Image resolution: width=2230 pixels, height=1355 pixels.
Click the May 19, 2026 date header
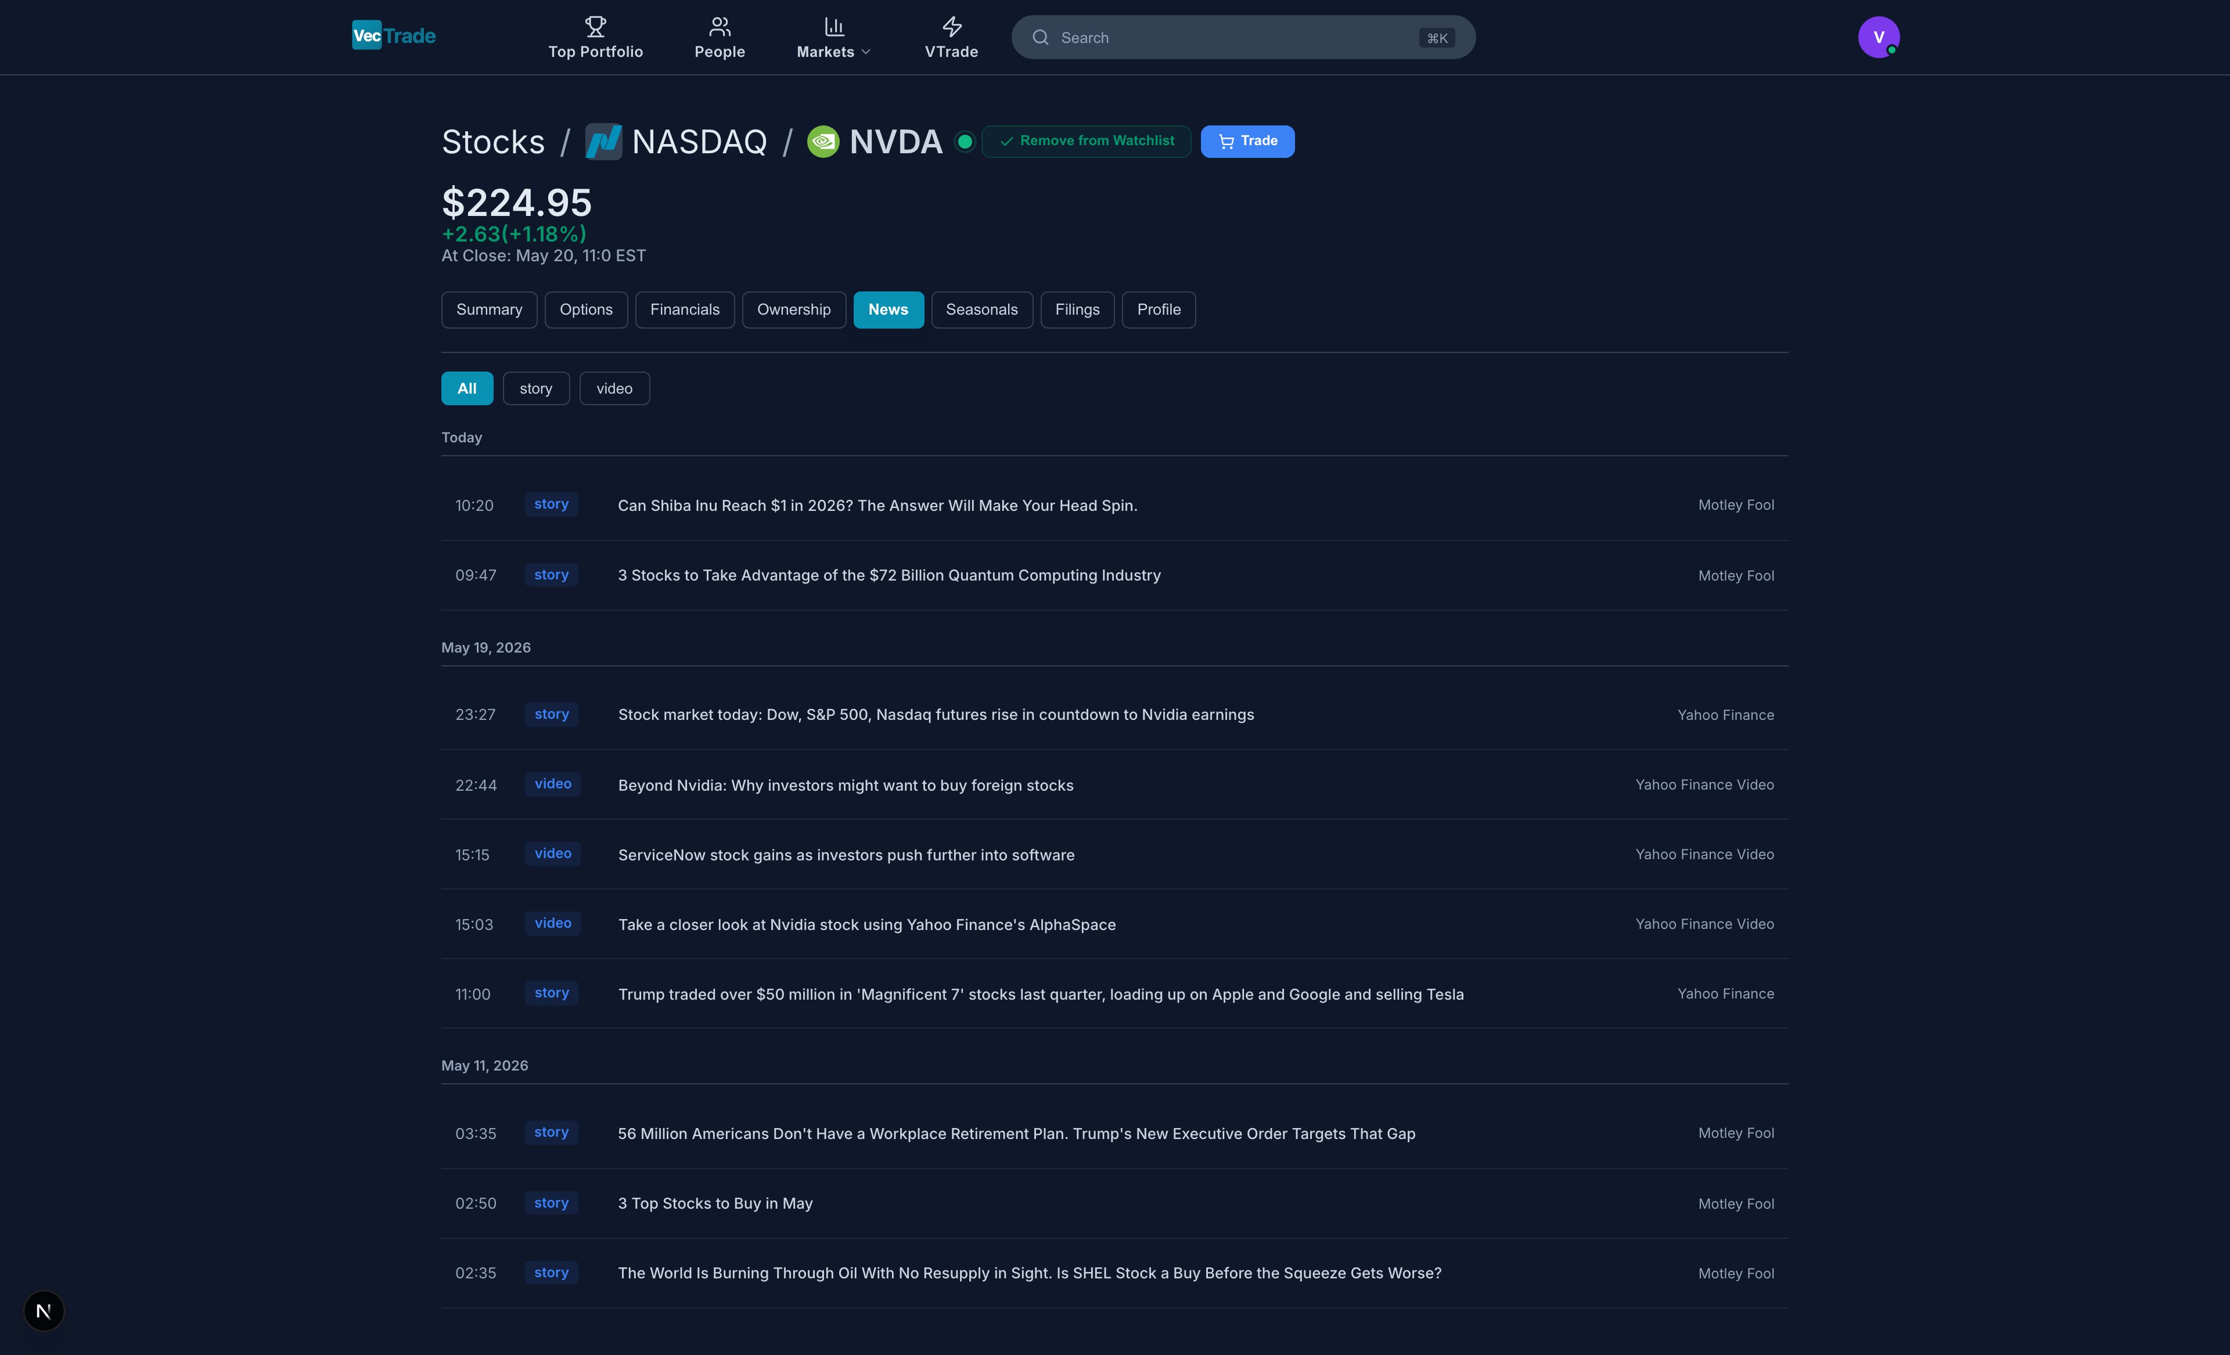(x=486, y=648)
